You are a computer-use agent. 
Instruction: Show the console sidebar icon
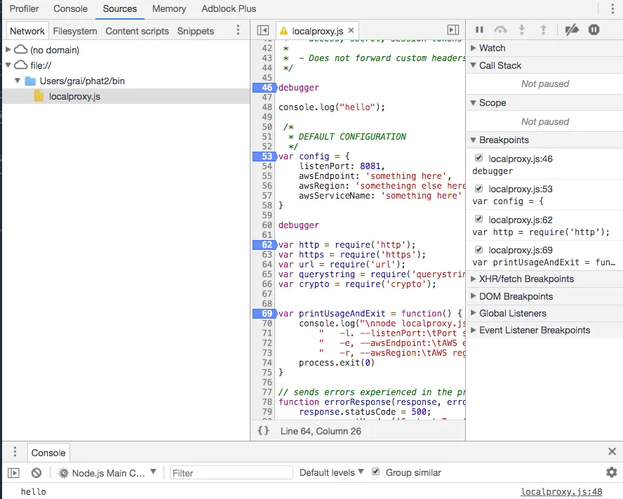pyautogui.click(x=13, y=473)
